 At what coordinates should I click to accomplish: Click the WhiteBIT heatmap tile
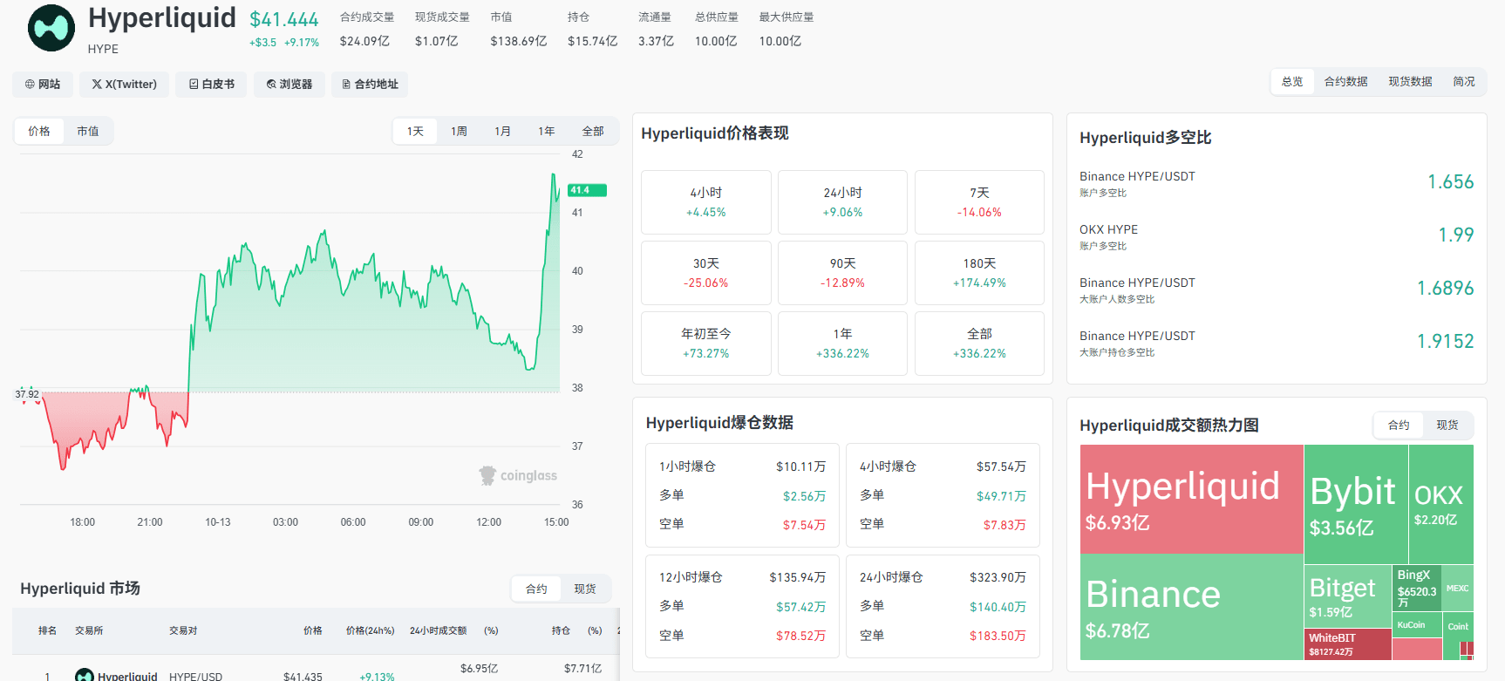pyautogui.click(x=1348, y=644)
